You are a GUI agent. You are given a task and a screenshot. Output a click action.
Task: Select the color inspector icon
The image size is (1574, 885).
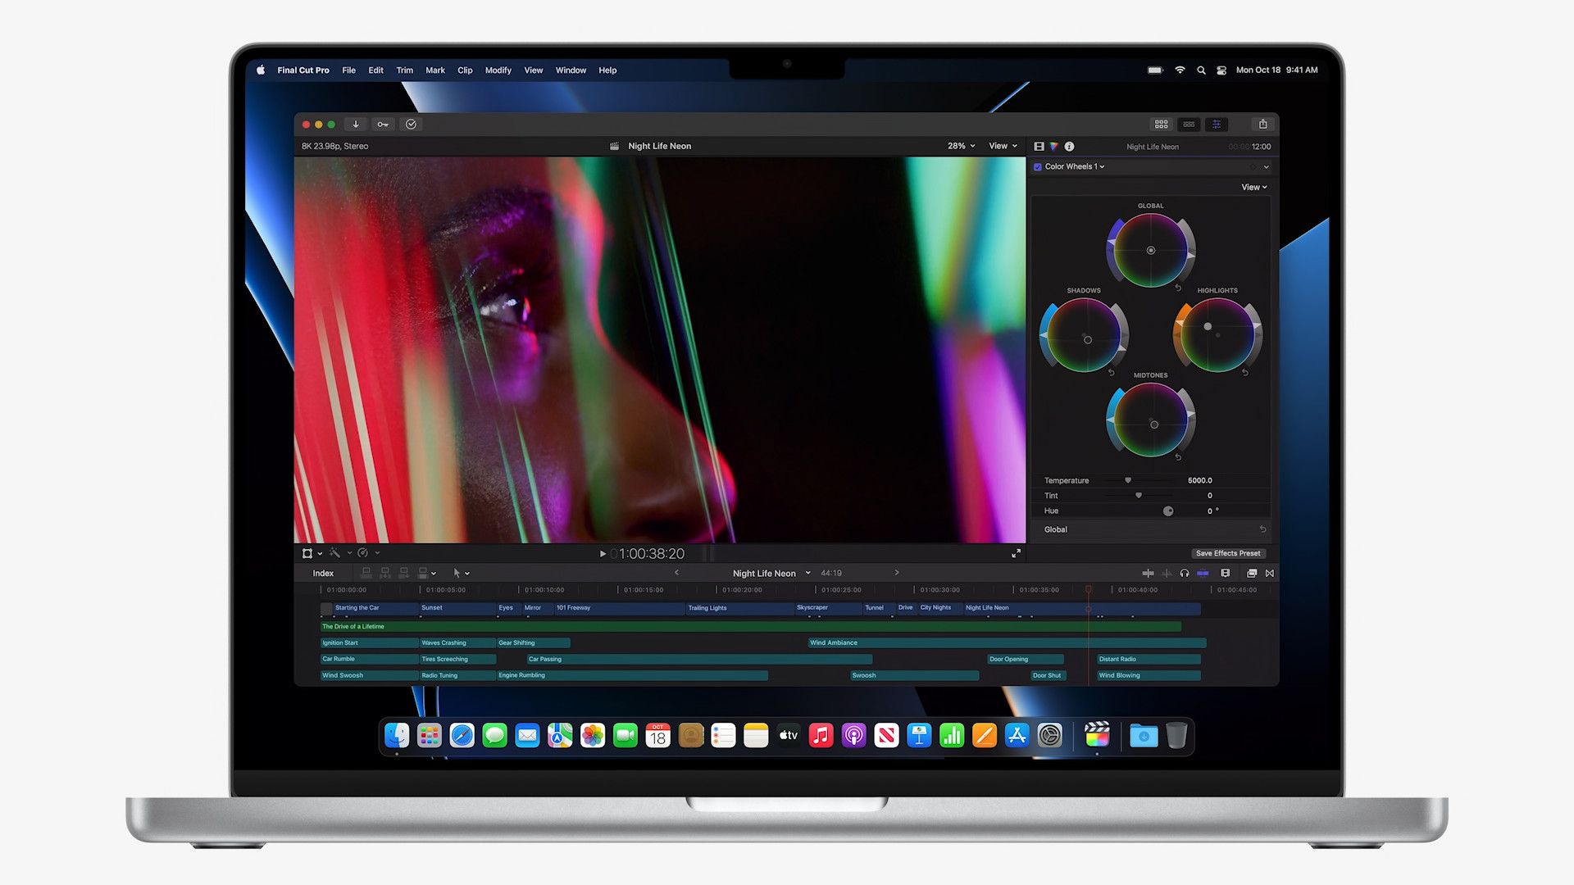tap(1054, 146)
